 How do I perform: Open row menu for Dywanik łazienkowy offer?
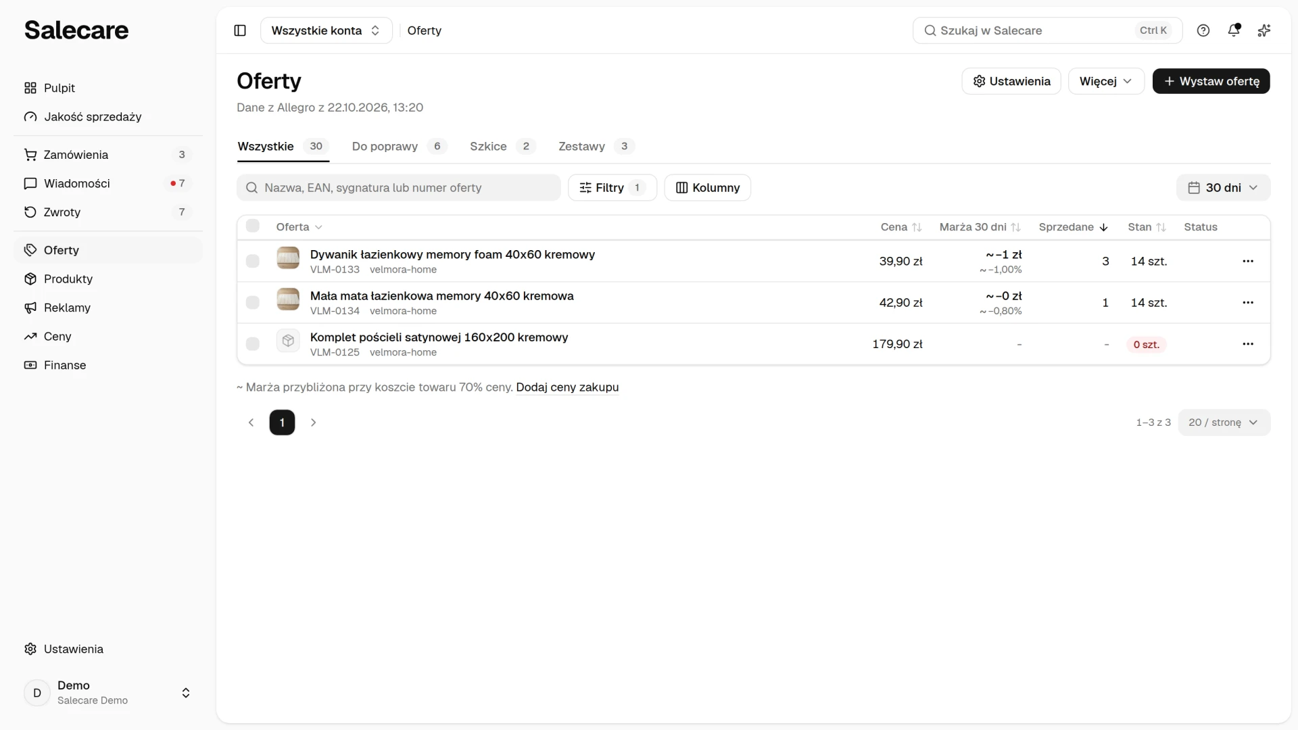(x=1248, y=261)
